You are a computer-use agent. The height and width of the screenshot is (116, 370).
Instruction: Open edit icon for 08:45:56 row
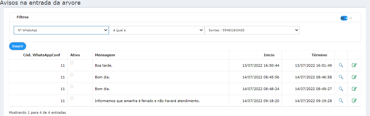354,77
